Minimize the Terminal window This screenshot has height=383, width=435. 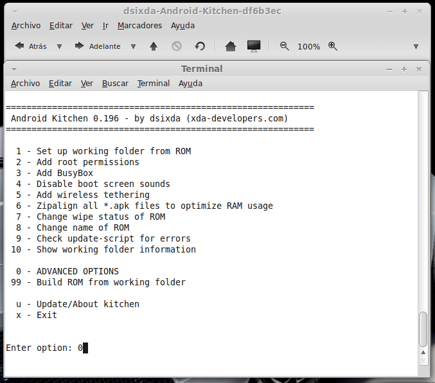(389, 69)
